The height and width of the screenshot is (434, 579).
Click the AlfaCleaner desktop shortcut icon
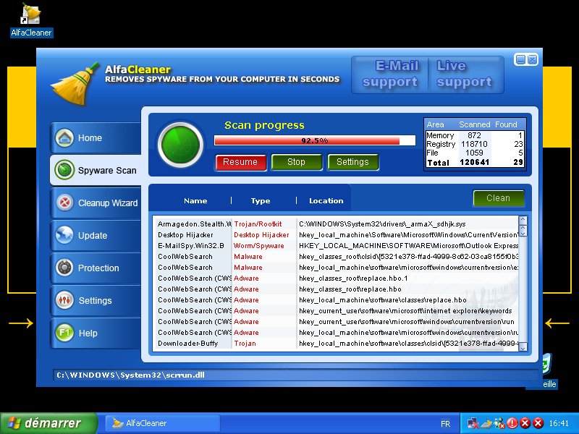(x=31, y=20)
